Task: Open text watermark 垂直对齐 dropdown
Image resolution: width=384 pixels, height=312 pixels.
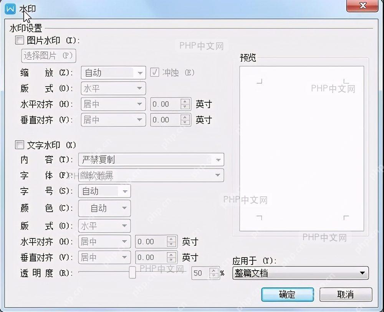Action: coord(104,257)
